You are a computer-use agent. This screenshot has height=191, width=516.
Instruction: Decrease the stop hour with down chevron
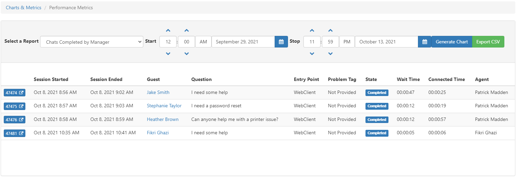pyautogui.click(x=312, y=54)
